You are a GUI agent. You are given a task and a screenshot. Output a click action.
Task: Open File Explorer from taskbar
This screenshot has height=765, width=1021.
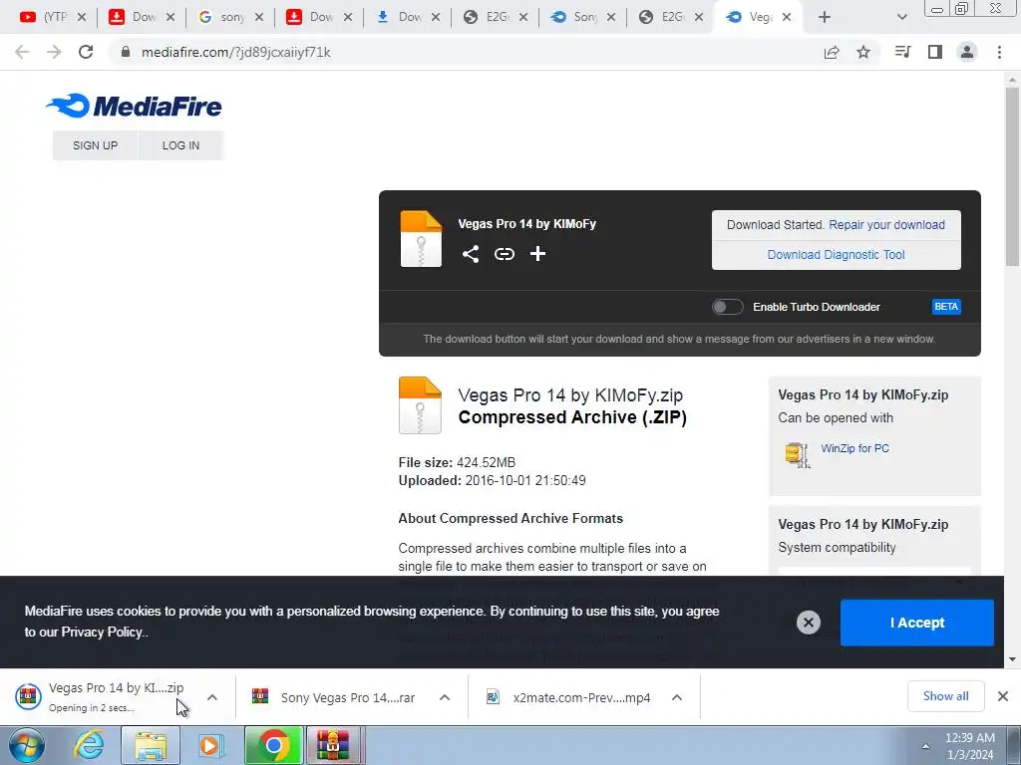point(151,745)
